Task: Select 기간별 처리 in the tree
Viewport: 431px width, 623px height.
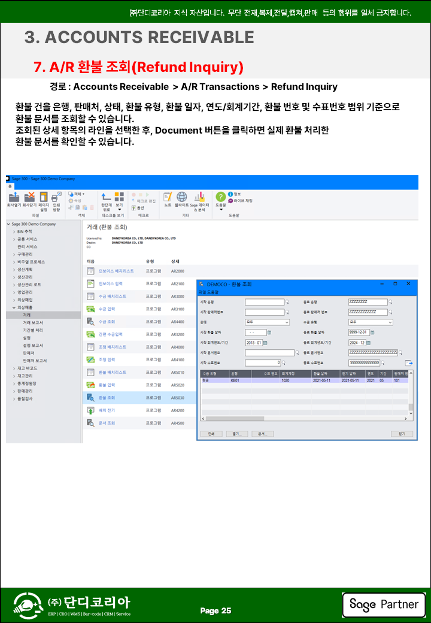Action: point(33,330)
